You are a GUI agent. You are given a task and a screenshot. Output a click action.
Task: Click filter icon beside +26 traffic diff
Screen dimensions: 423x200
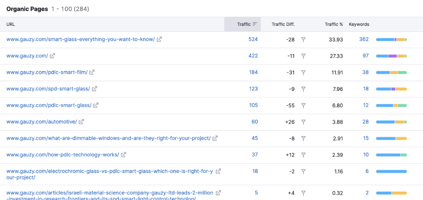pos(303,122)
